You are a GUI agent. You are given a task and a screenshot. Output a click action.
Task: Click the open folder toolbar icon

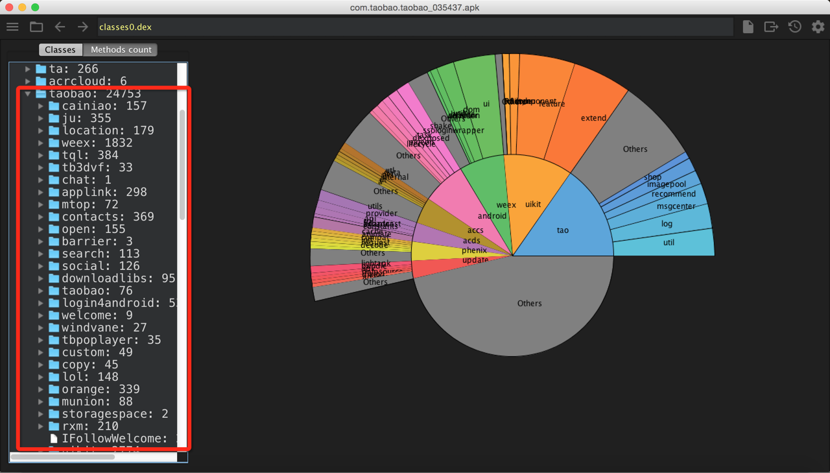[x=36, y=27]
